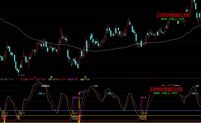Click the red 正点财经 title in the upper watermark
Viewport: 201px width, 123px height.
[x=173, y=15]
